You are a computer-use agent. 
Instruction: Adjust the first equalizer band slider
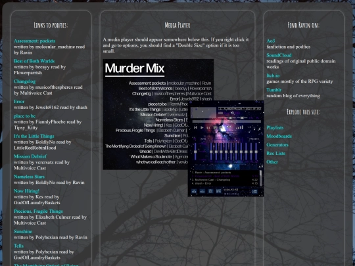coord(211,152)
